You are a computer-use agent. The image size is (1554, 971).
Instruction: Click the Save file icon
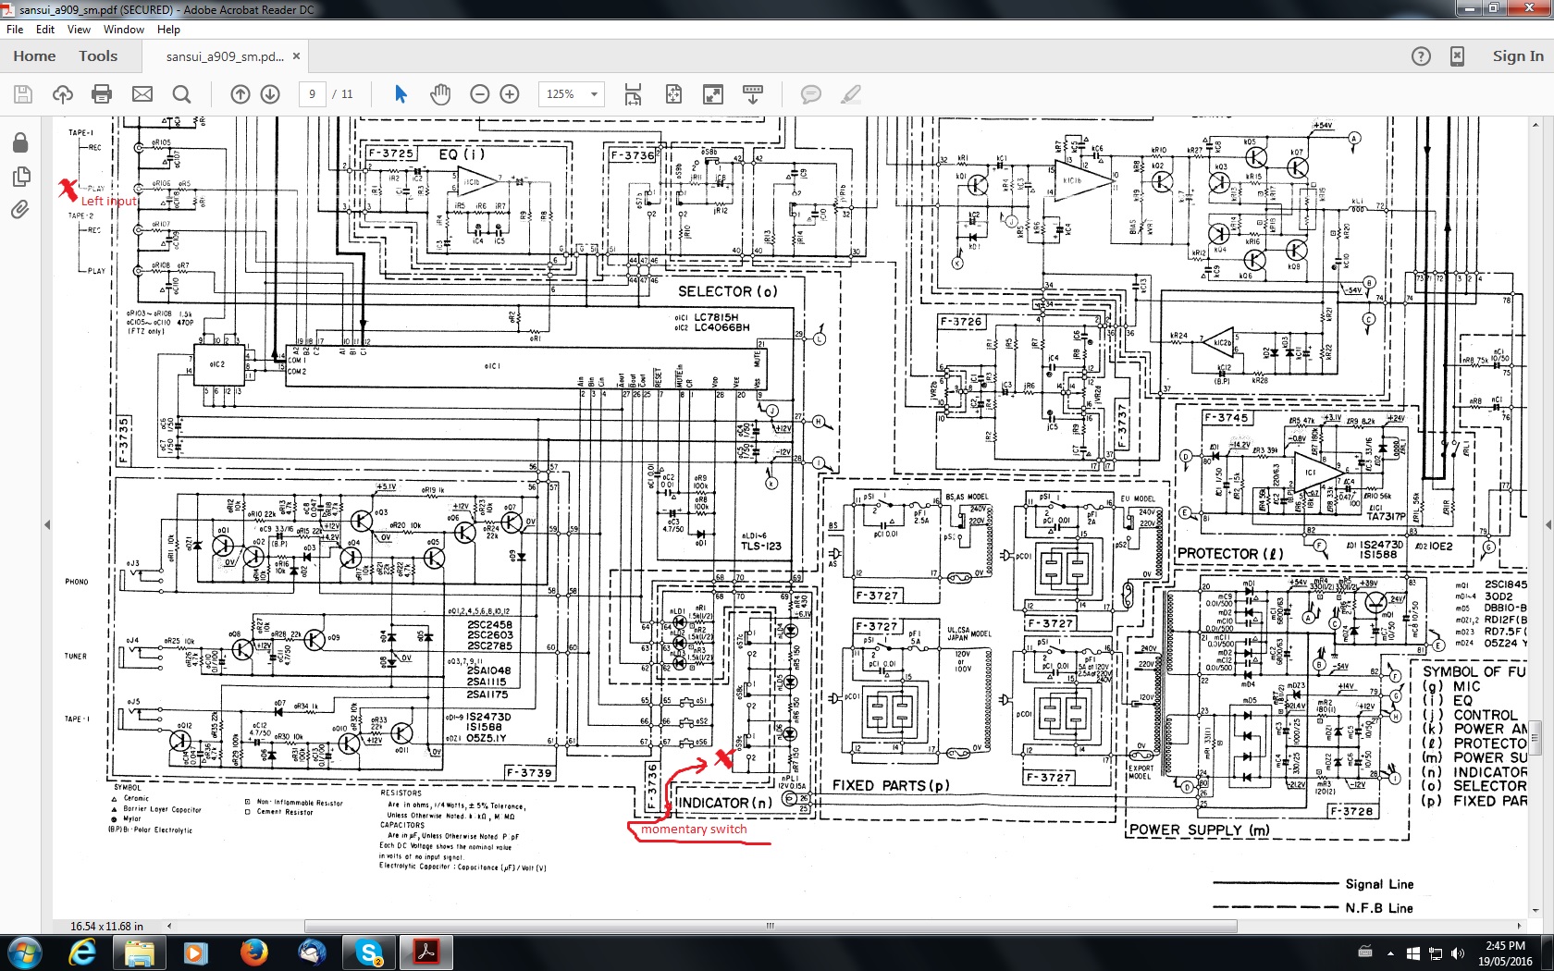pyautogui.click(x=23, y=94)
